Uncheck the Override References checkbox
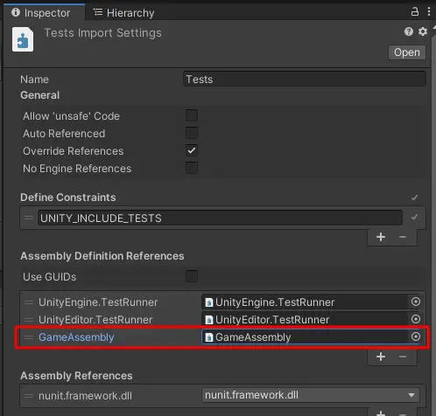436x416 pixels. click(x=192, y=150)
